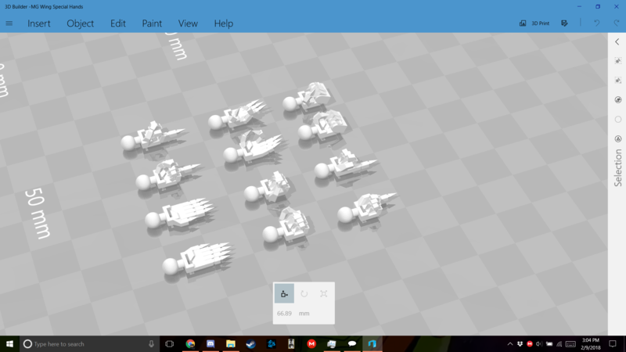The height and width of the screenshot is (352, 626).
Task: Click the mm units label
Action: pos(304,313)
